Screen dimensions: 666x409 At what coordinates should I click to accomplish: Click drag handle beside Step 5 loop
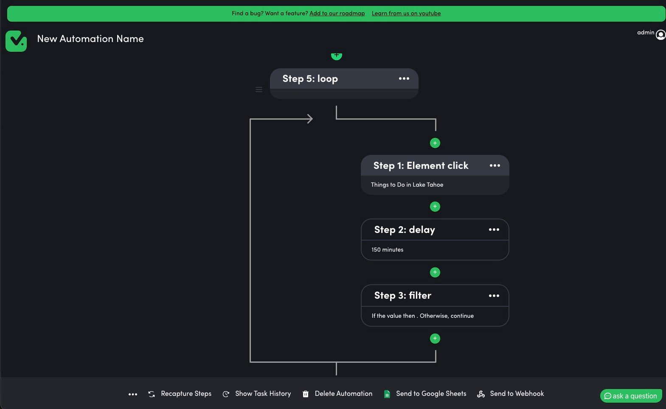tap(259, 90)
